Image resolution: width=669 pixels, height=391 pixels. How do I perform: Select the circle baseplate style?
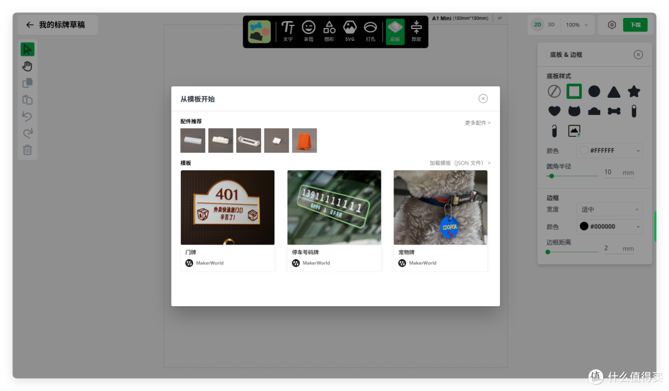[x=594, y=91]
